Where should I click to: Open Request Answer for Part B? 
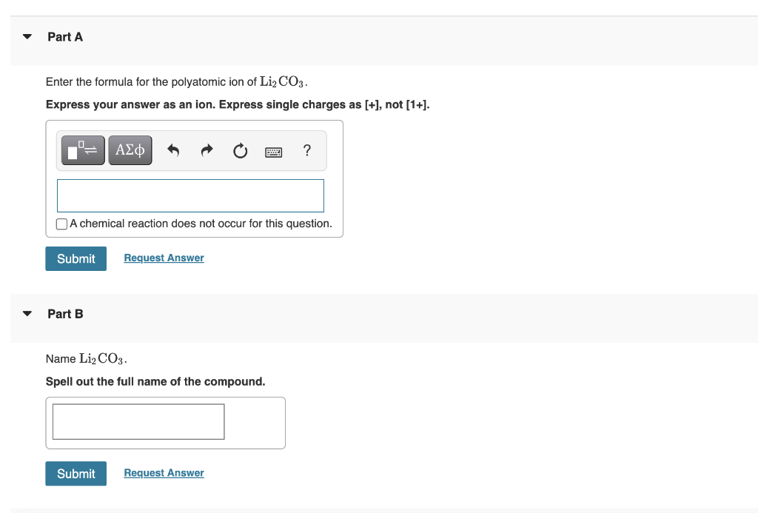(x=164, y=472)
